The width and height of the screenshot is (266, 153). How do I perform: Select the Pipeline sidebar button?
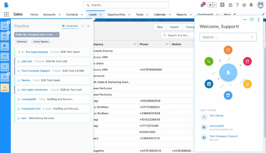(x=4, y=88)
